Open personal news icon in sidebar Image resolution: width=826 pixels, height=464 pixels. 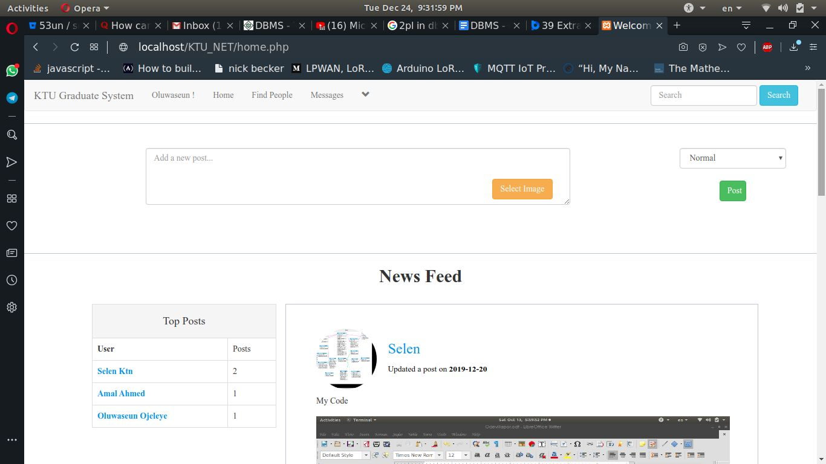tap(11, 253)
